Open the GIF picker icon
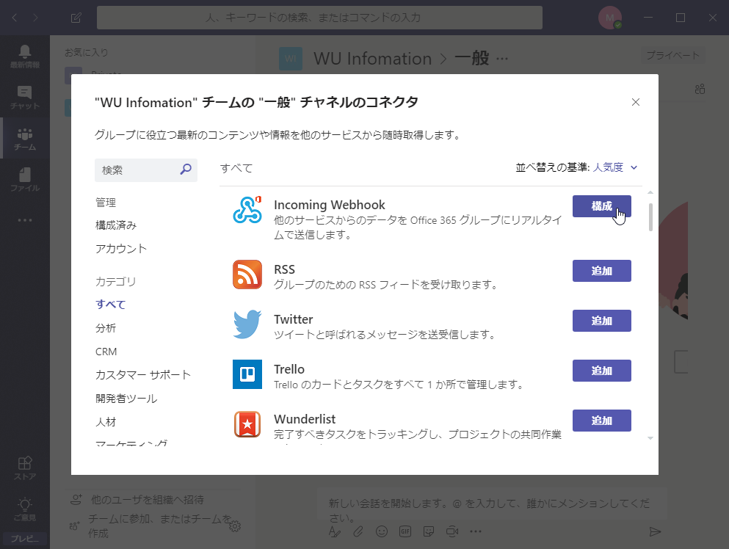 (405, 531)
